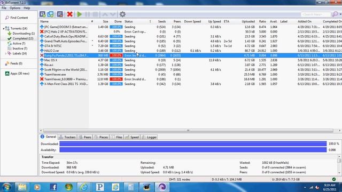Select Inactive (7) category
Viewport: 342px width, 192px height.
point(17,49)
